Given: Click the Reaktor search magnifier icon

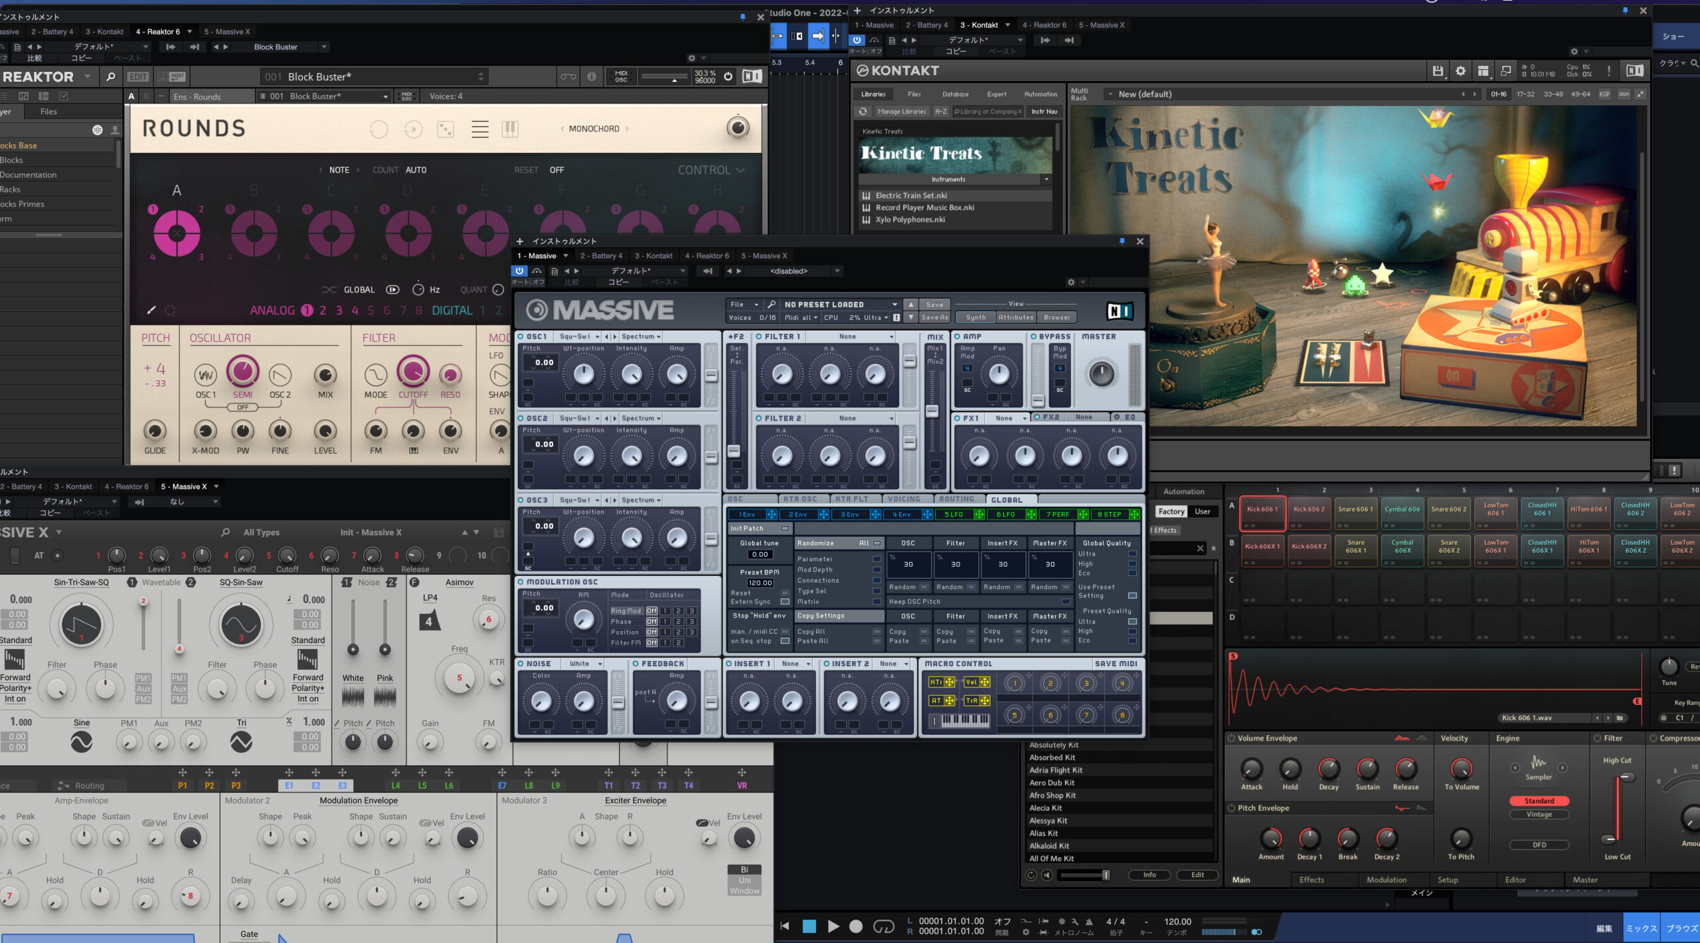Looking at the screenshot, I should (x=111, y=77).
